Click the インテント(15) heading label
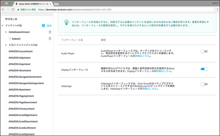The image size is (220, 136). 13,25
